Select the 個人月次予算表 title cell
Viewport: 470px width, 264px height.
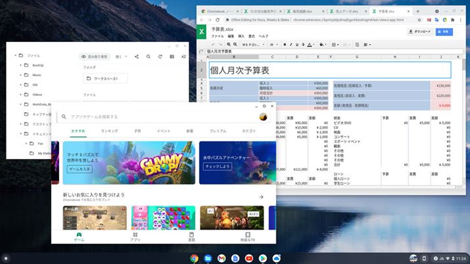point(330,70)
